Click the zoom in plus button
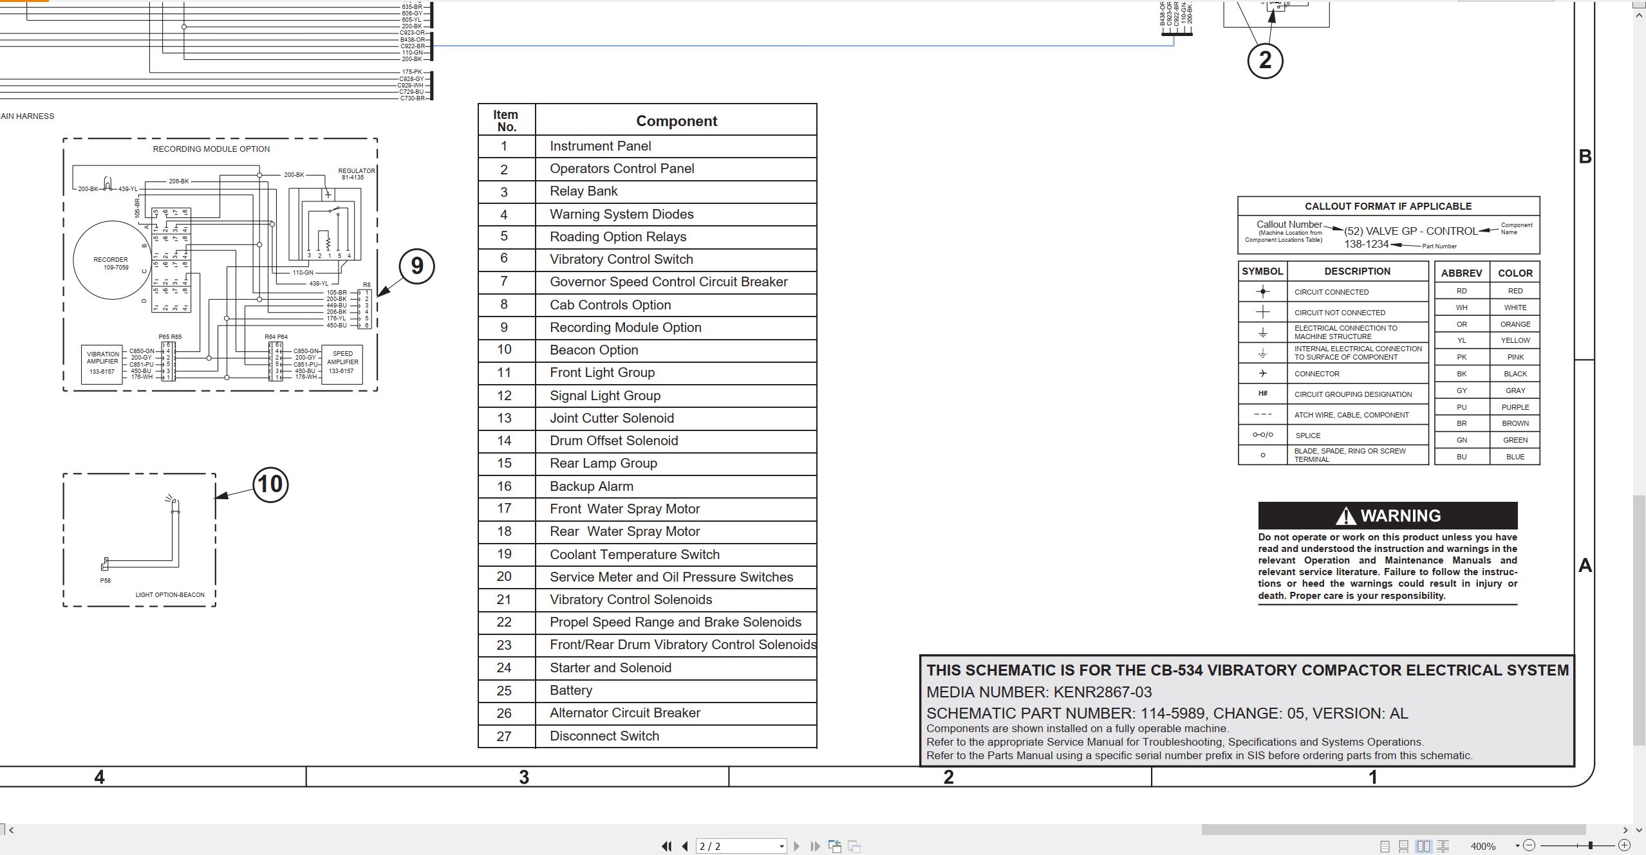The image size is (1646, 855). [1624, 845]
